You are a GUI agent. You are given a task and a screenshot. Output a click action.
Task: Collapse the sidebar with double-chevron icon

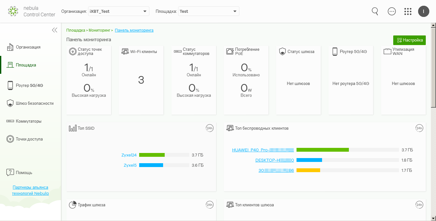(x=55, y=30)
